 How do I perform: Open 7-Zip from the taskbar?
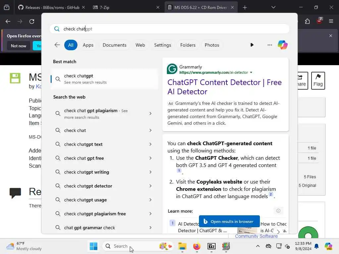(212, 246)
